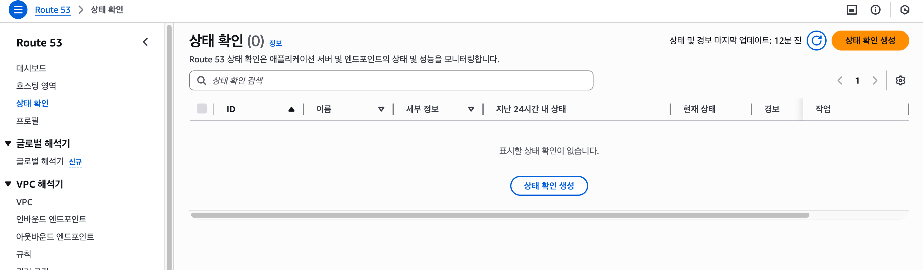923x270 pixels.
Task: Collapse the 글로벌 해석기 section
Action: tap(8, 143)
